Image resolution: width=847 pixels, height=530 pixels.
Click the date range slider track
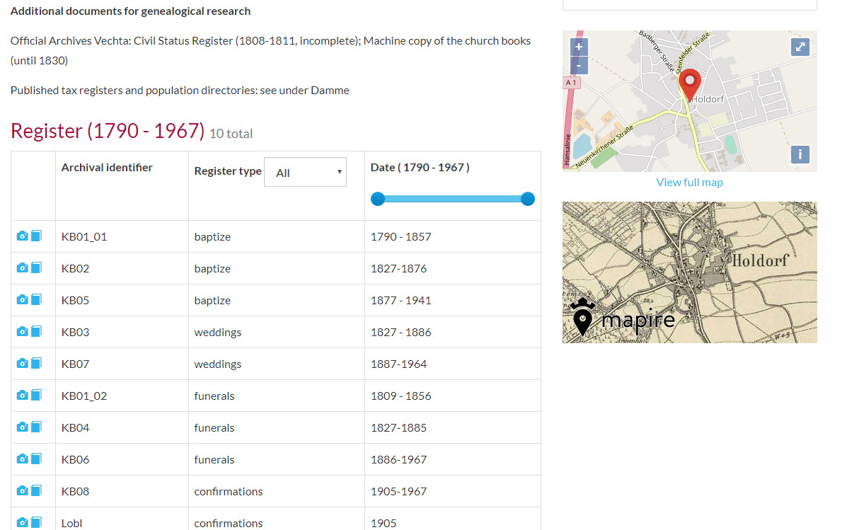453,199
